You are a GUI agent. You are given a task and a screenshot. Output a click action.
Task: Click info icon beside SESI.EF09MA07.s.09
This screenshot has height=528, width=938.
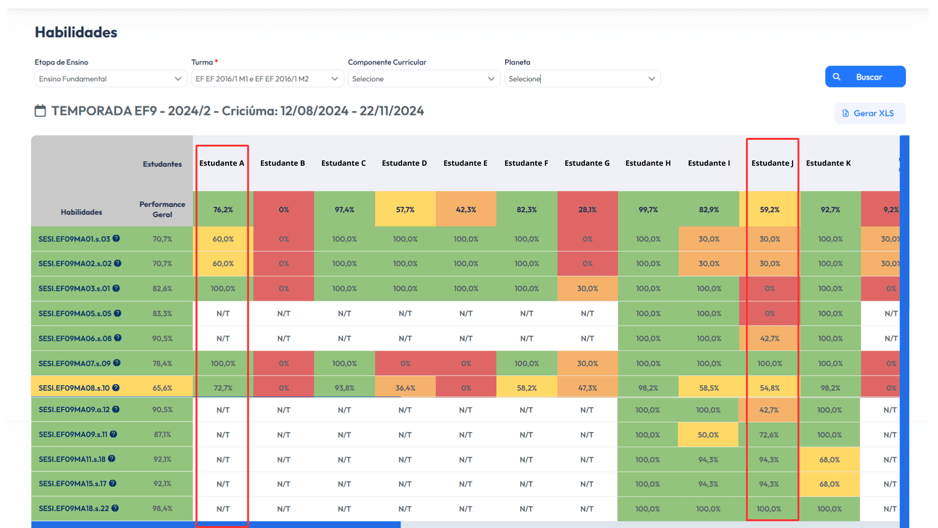point(117,363)
